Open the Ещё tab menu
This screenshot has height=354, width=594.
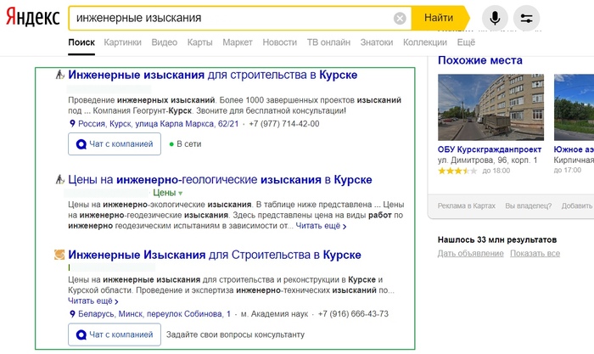(x=466, y=42)
